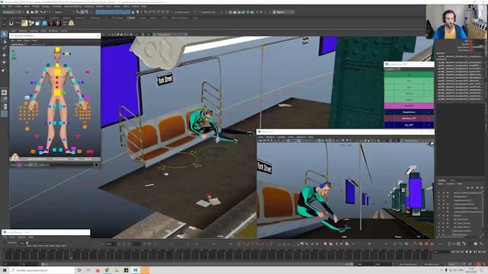
Task: Click the ALL_OFF button
Action: pos(409,125)
